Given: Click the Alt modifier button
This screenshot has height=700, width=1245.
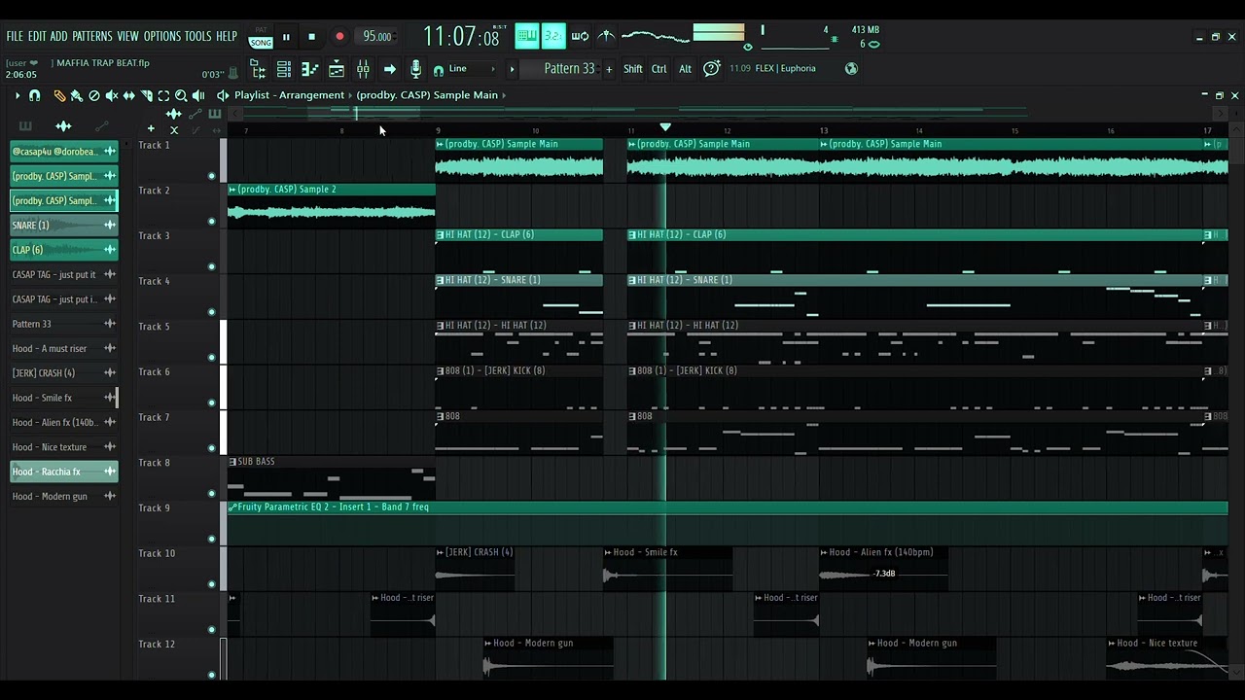Looking at the screenshot, I should (685, 69).
